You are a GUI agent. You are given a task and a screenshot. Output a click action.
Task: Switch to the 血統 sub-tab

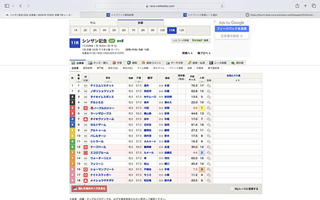point(189,68)
